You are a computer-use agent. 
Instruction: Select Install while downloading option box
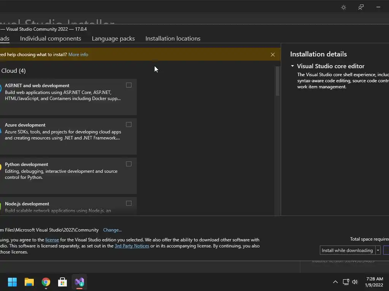tap(348, 250)
